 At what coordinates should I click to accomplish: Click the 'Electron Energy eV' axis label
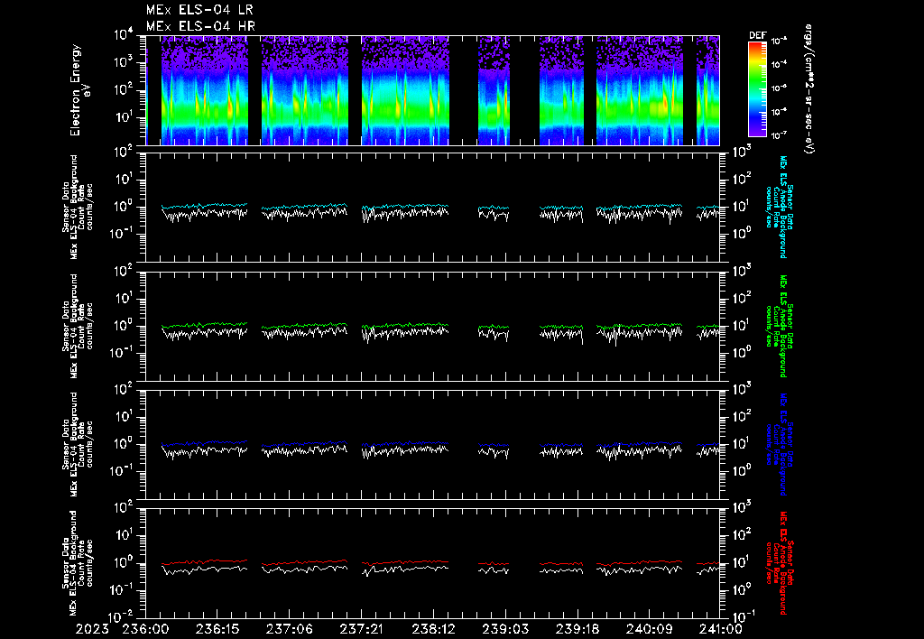(x=79, y=90)
